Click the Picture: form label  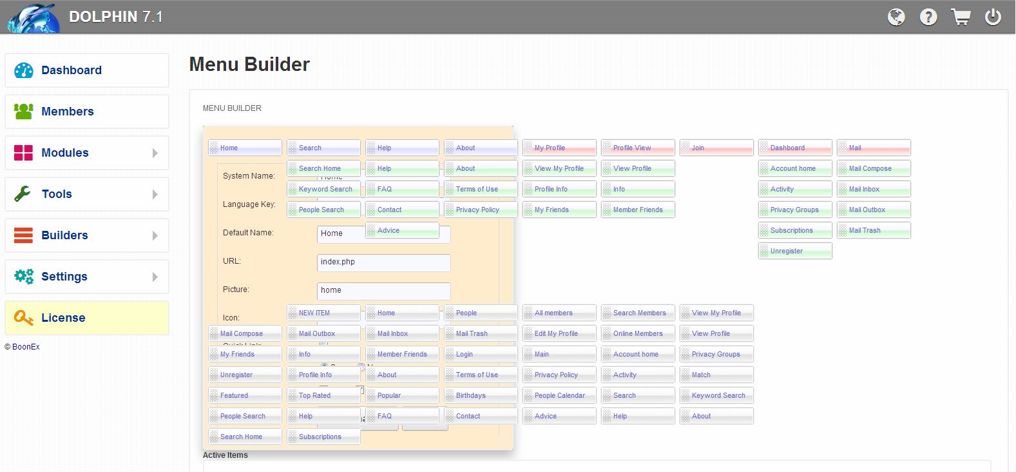(x=236, y=290)
